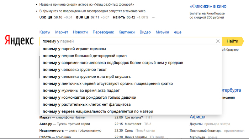Click the Яндекс logo
The height and width of the screenshot is (139, 249).
coord(19,40)
